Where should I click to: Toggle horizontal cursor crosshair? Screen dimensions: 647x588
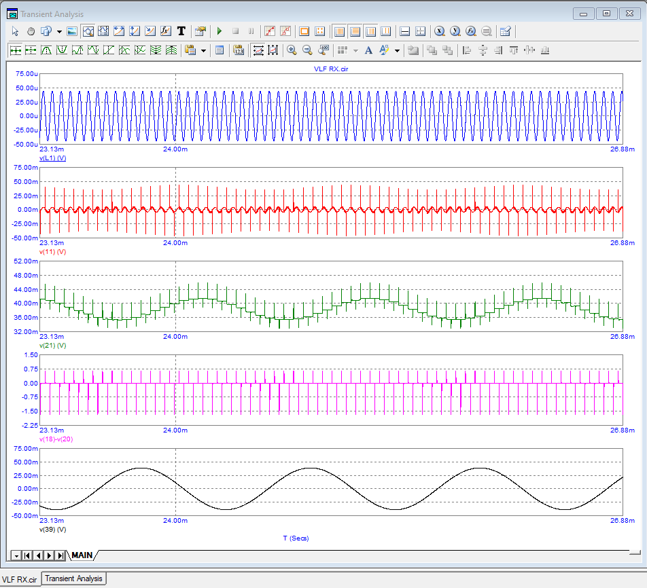pos(421,31)
